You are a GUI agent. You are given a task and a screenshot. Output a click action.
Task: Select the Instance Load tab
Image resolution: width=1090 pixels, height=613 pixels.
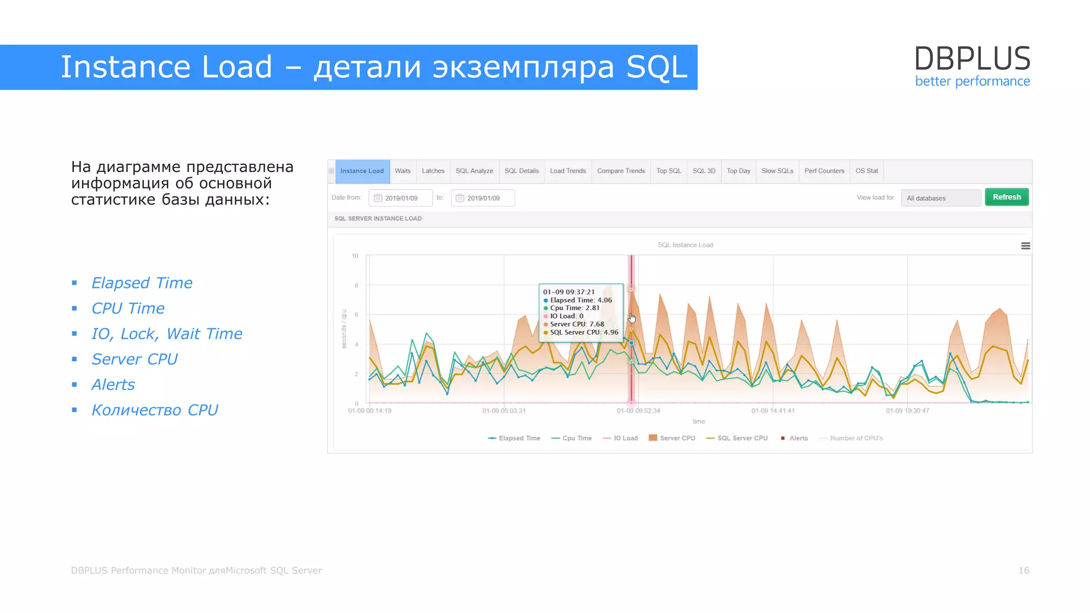click(362, 171)
